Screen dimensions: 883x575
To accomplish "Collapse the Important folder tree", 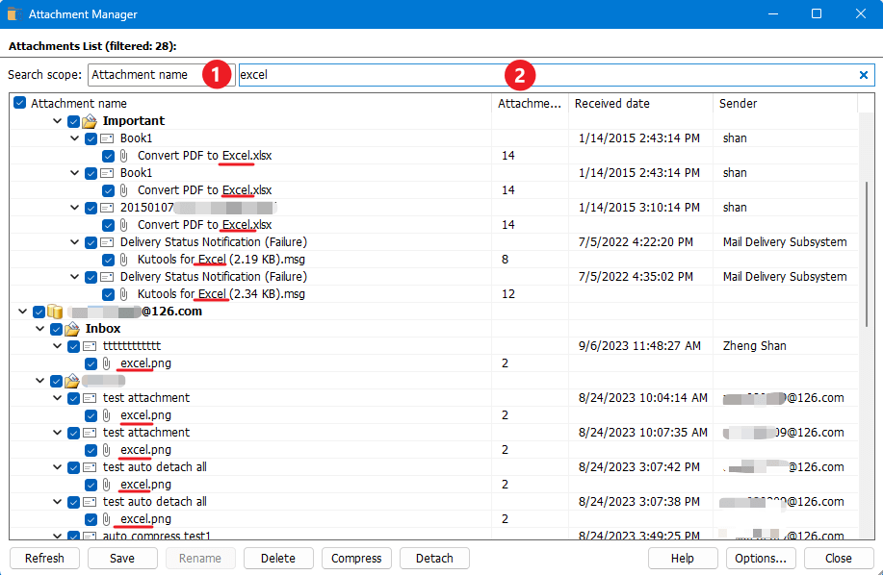I will pyautogui.click(x=57, y=120).
